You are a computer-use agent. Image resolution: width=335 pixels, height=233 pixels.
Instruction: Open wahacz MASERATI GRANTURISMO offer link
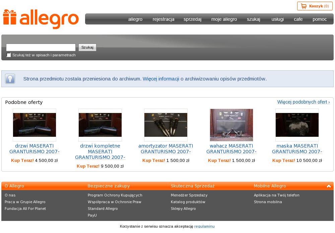click(x=231, y=149)
